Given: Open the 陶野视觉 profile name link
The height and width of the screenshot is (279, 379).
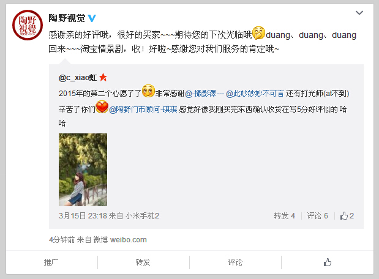Looking at the screenshot, I should (67, 18).
